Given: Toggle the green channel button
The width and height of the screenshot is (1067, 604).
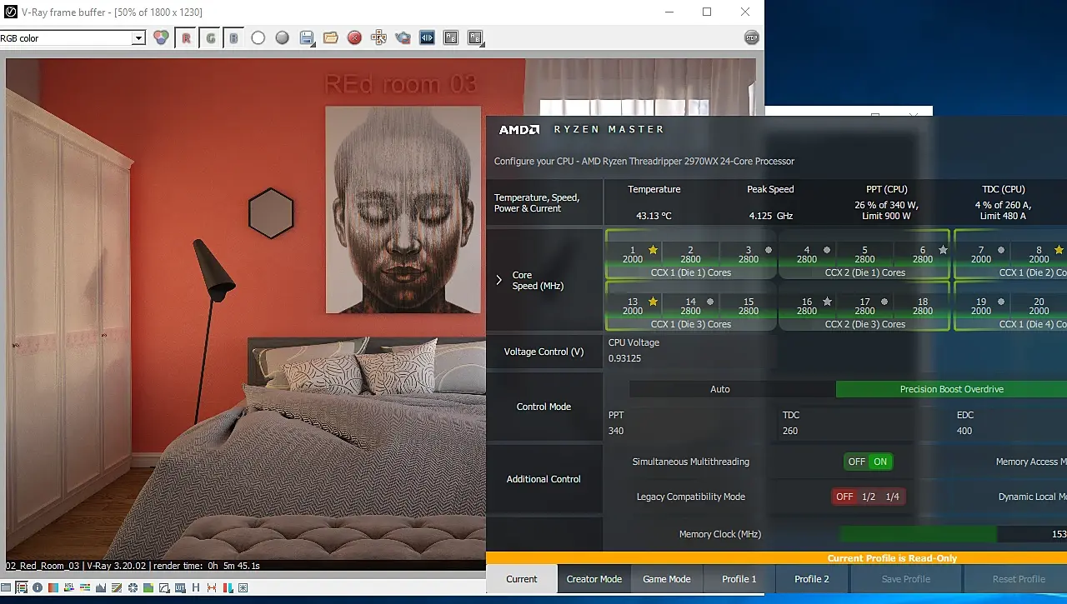Looking at the screenshot, I should pos(210,37).
